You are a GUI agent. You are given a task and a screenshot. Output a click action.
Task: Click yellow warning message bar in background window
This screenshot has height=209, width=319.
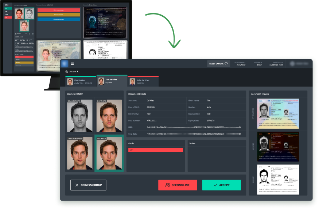[x=59, y=15]
